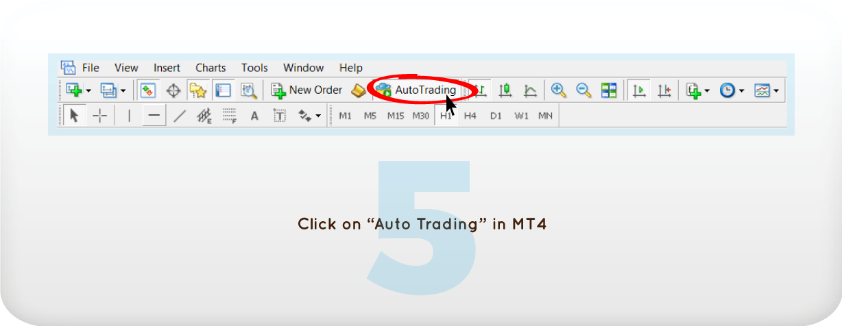842x326 pixels.
Task: Select the MN timeframe
Action: (x=546, y=116)
